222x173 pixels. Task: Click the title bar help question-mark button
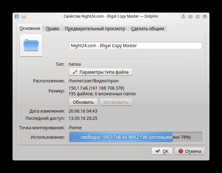pyautogui.click(x=183, y=16)
